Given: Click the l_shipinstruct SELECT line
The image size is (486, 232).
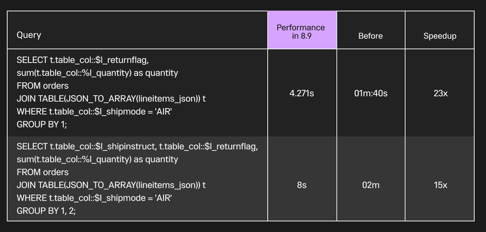Looking at the screenshot, I should (137, 146).
